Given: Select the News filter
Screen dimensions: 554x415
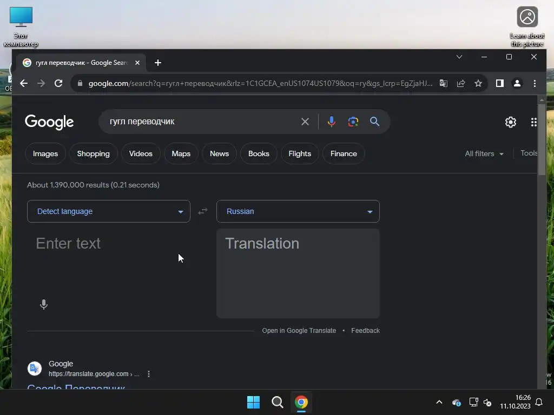Looking at the screenshot, I should point(220,153).
